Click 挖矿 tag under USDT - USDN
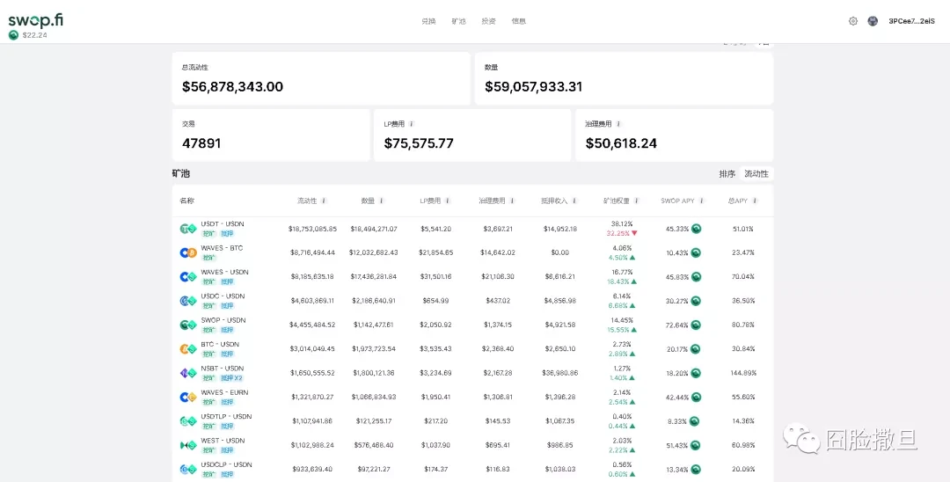This screenshot has width=950, height=482. 208,234
